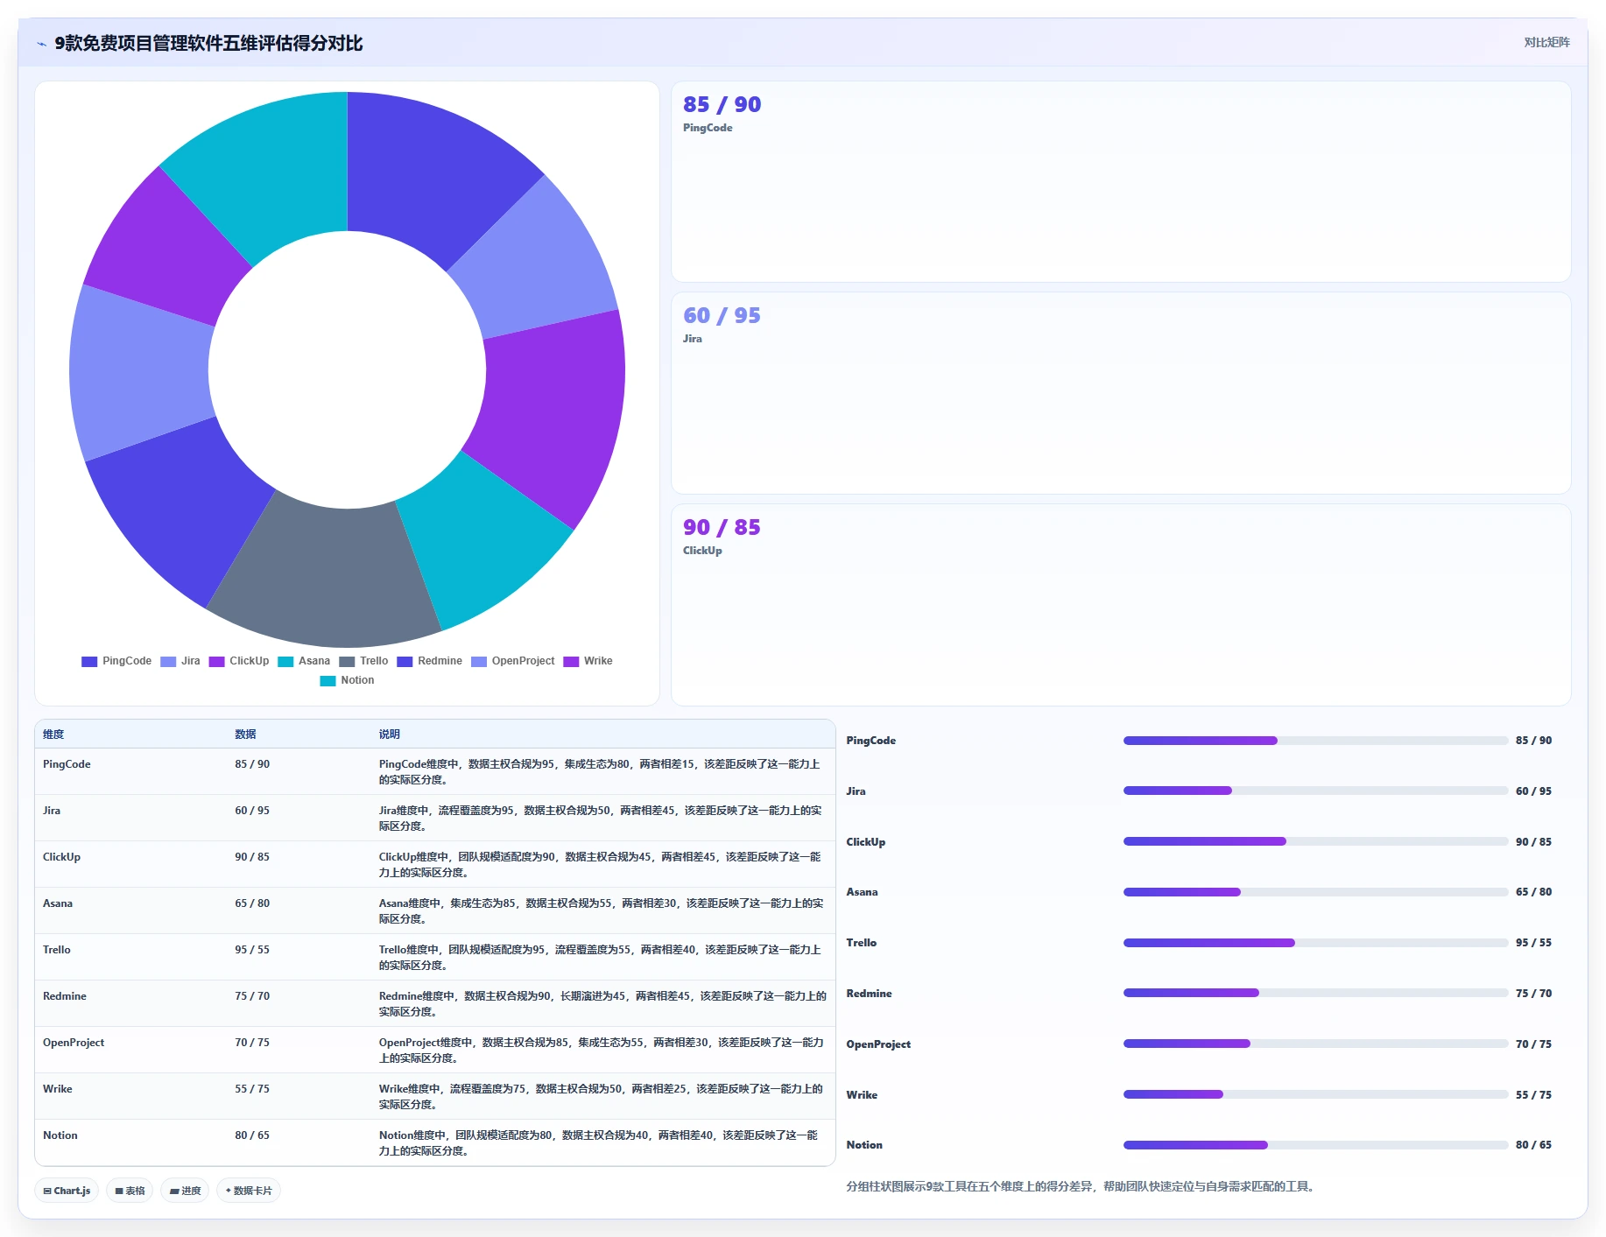
Task: Click the 55 / 75 value beside Wrike's progress bar
Action: 1533,1095
